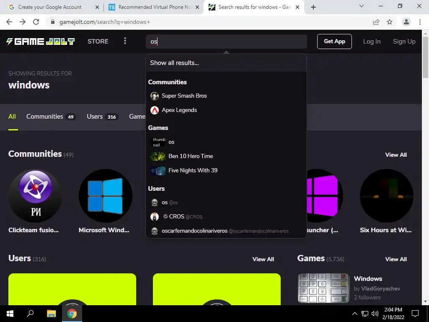Click the search input field
This screenshot has width=429, height=322.
(x=226, y=42)
